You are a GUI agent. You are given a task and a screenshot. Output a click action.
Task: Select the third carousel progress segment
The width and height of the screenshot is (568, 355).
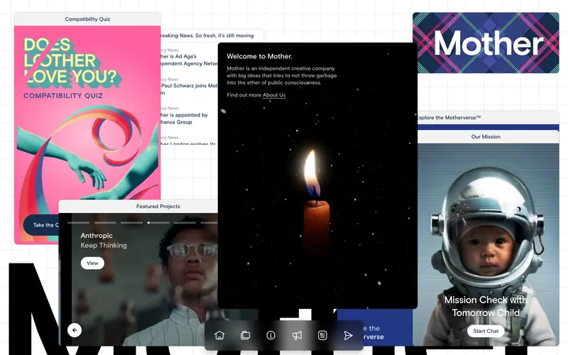click(132, 223)
